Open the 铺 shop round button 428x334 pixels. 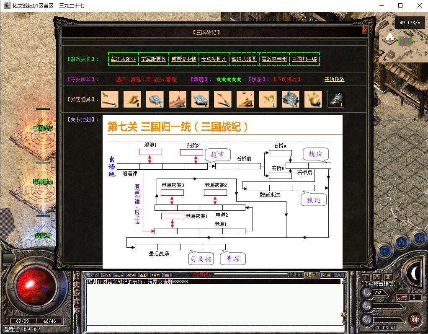pos(415,320)
